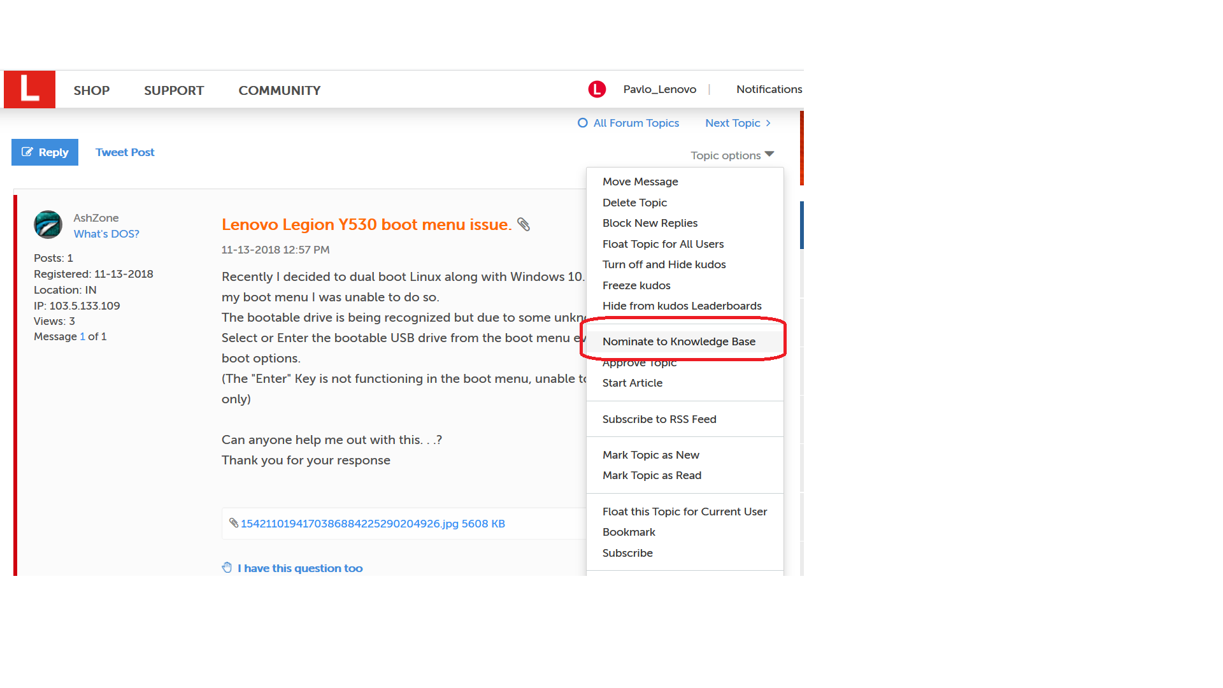Click the red Lenovo L logo
This screenshot has height=688, width=1223.
pyautogui.click(x=29, y=89)
